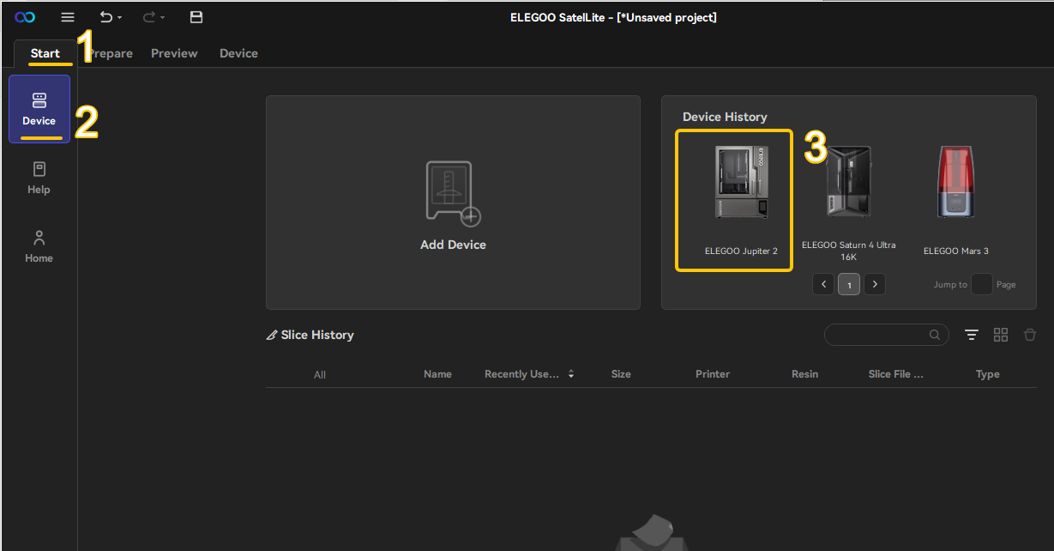This screenshot has width=1054, height=551.
Task: Select the Device sidebar button
Action: pos(39,109)
